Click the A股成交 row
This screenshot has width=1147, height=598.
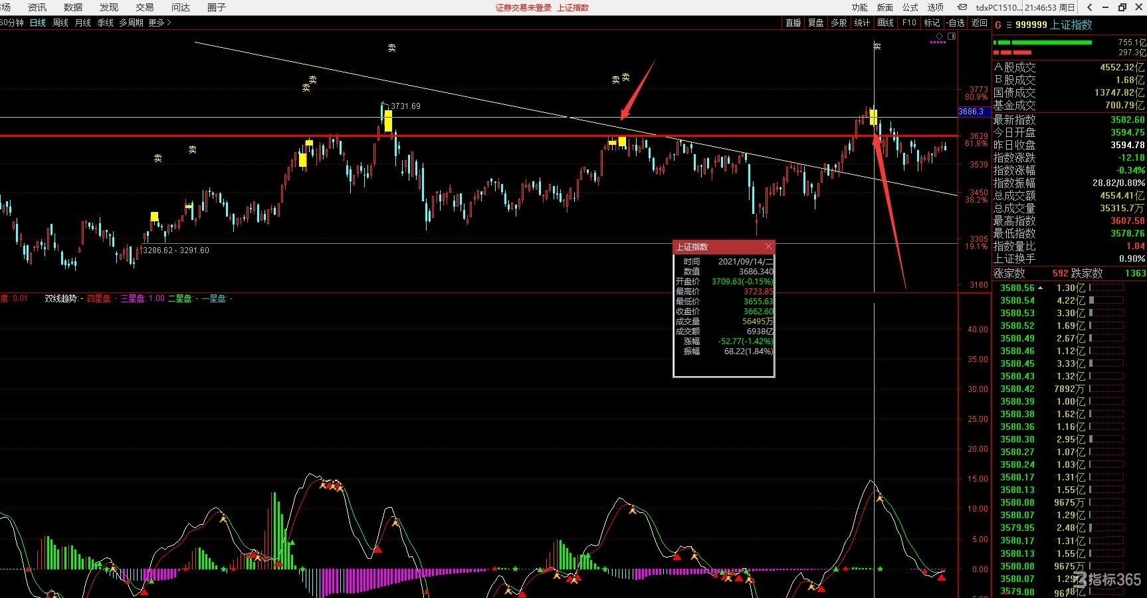pos(1069,67)
